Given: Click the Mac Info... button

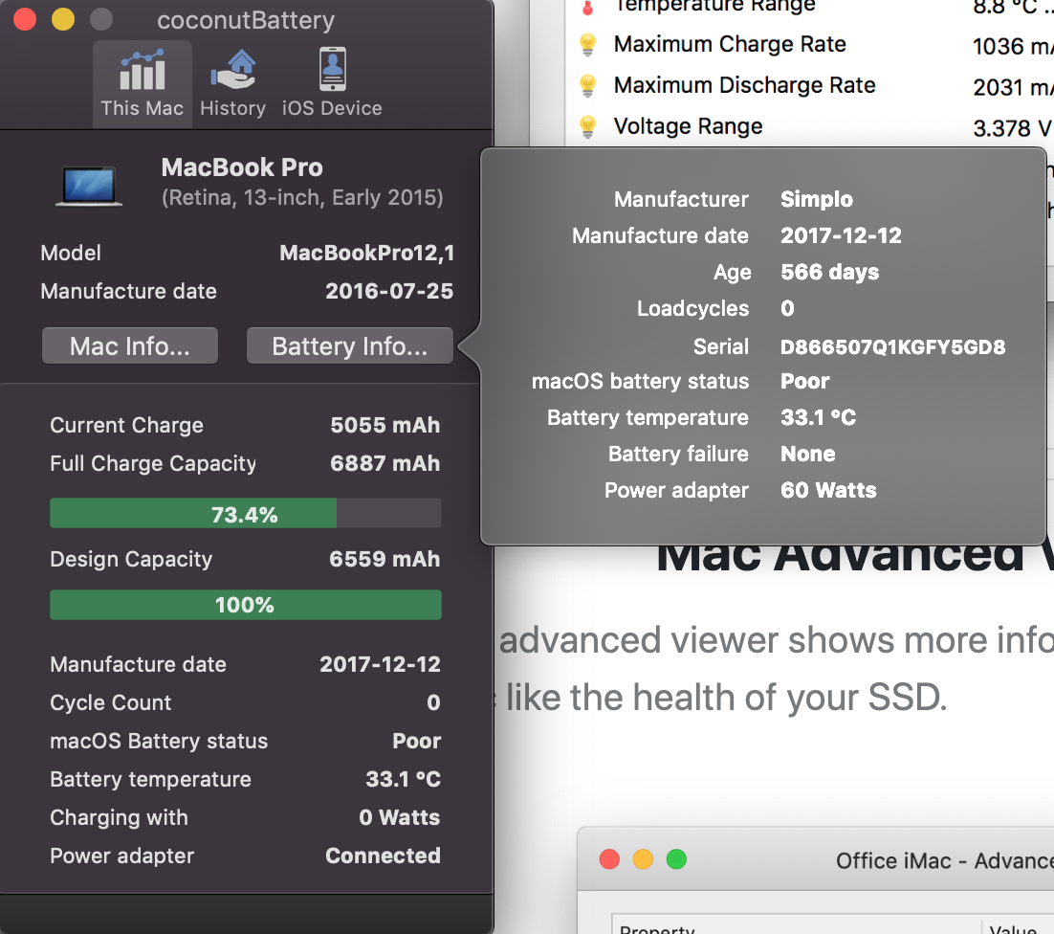Looking at the screenshot, I should 129,345.
